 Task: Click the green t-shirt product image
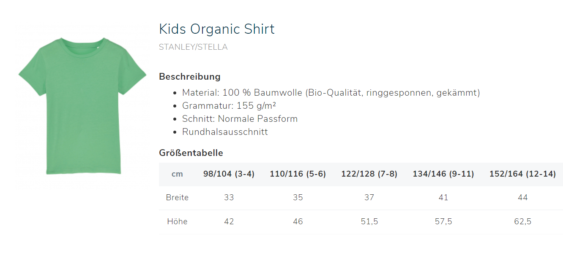coord(82,106)
